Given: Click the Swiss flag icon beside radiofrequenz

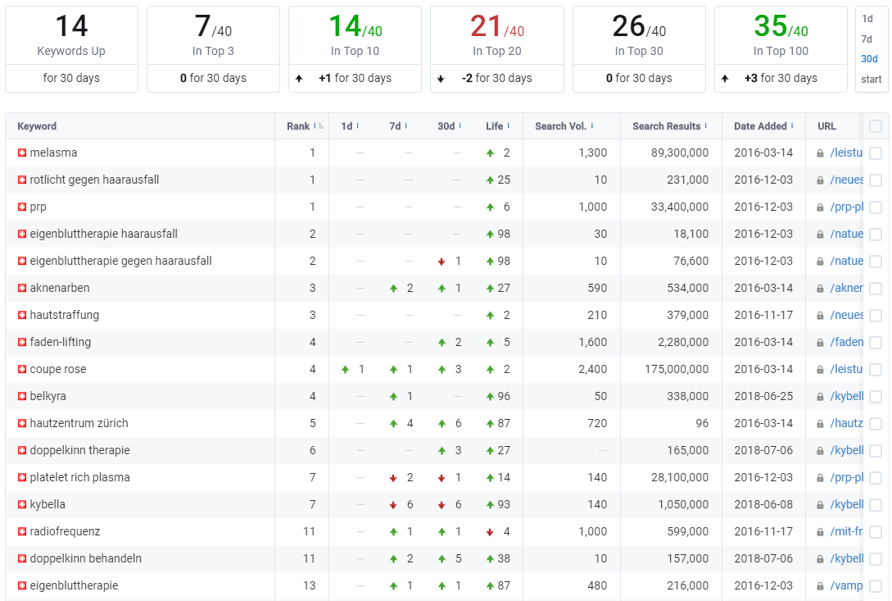Looking at the screenshot, I should [22, 531].
